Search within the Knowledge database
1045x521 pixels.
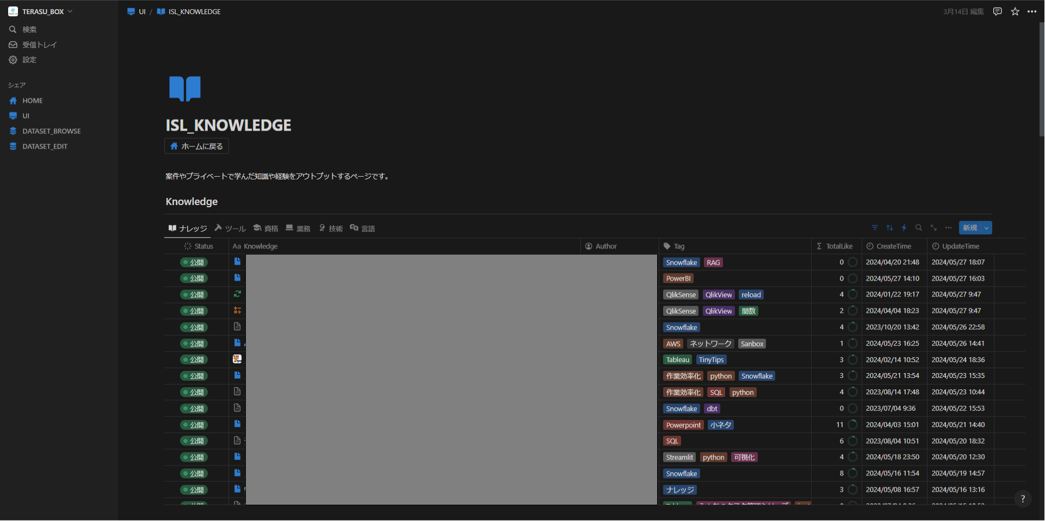tap(918, 228)
